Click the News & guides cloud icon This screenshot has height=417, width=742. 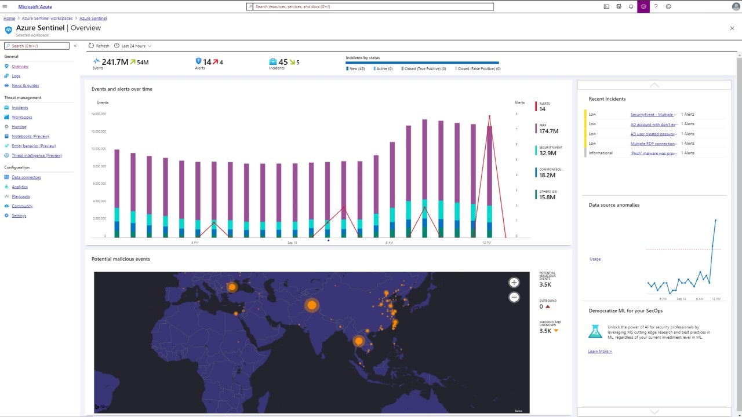[x=7, y=86]
